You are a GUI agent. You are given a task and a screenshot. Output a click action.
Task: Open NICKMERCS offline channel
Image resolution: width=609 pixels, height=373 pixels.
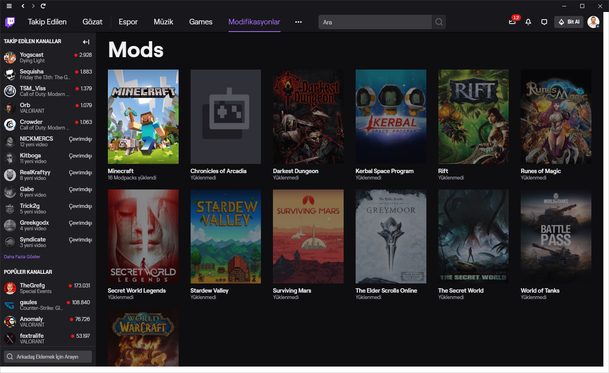(x=48, y=142)
